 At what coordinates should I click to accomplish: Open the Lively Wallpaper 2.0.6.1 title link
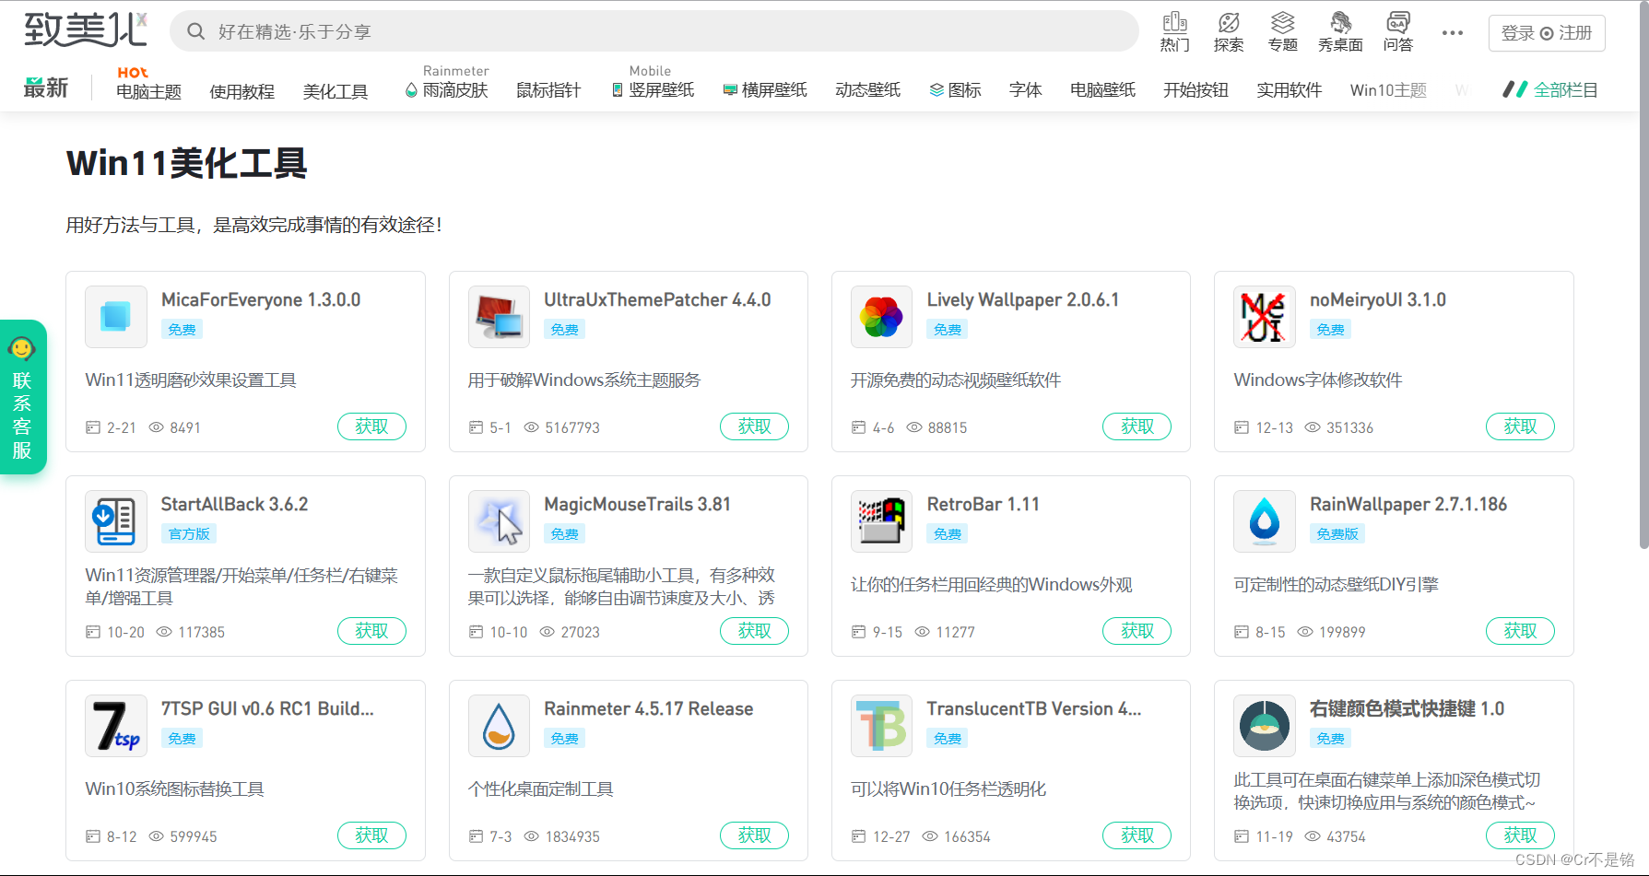coord(1023,299)
